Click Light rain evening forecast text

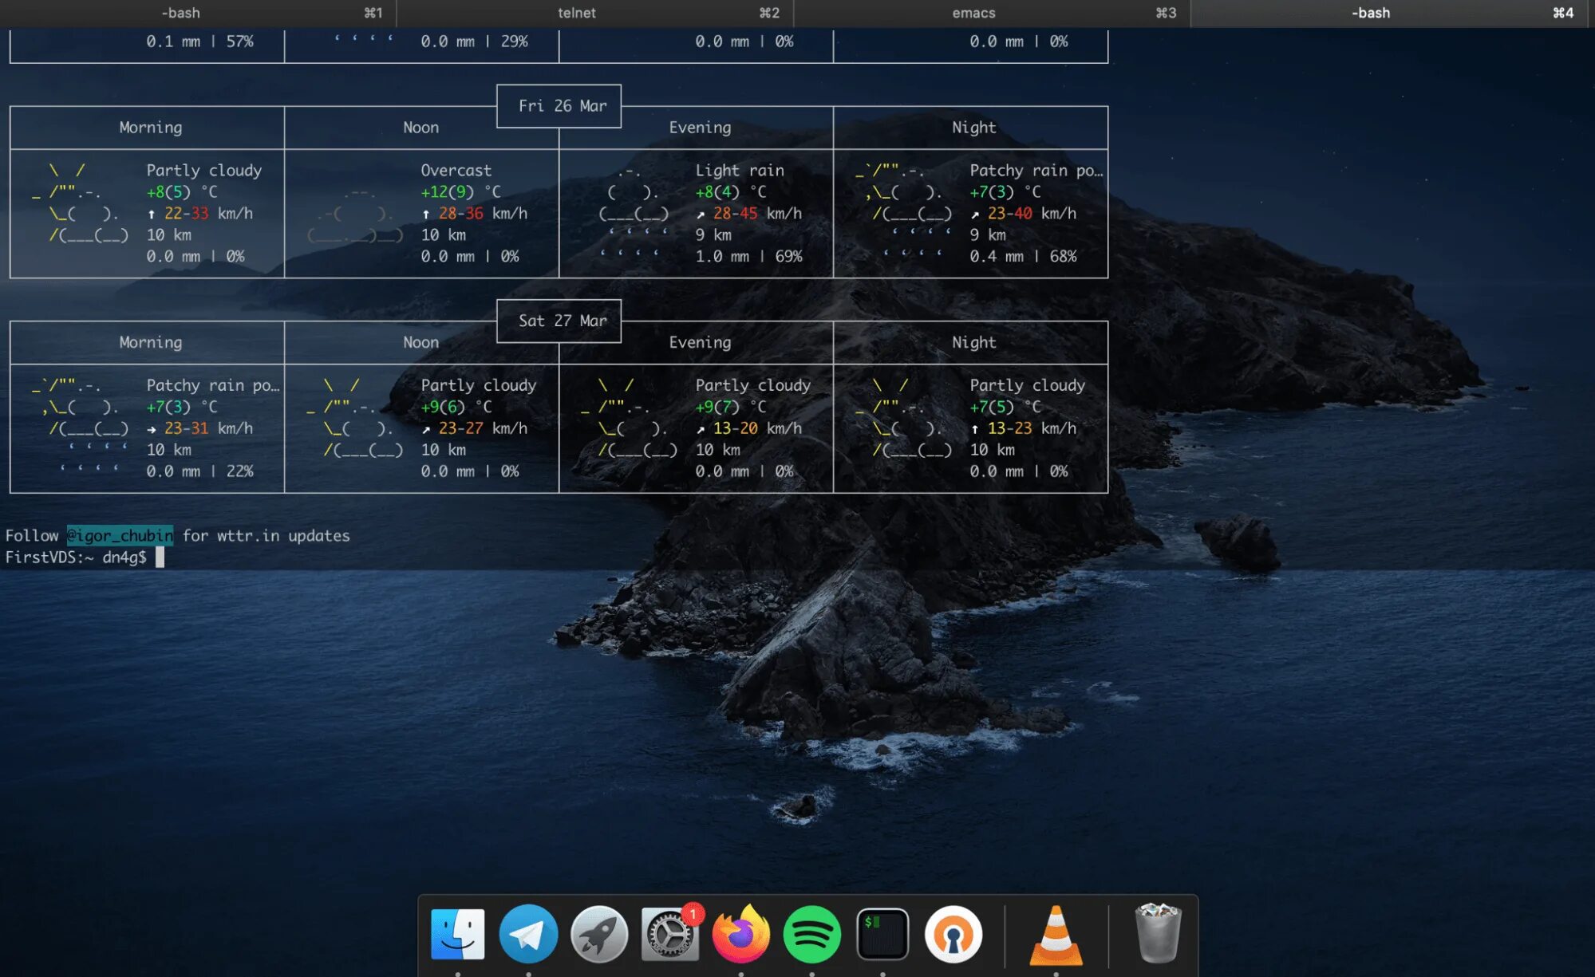[x=739, y=171]
